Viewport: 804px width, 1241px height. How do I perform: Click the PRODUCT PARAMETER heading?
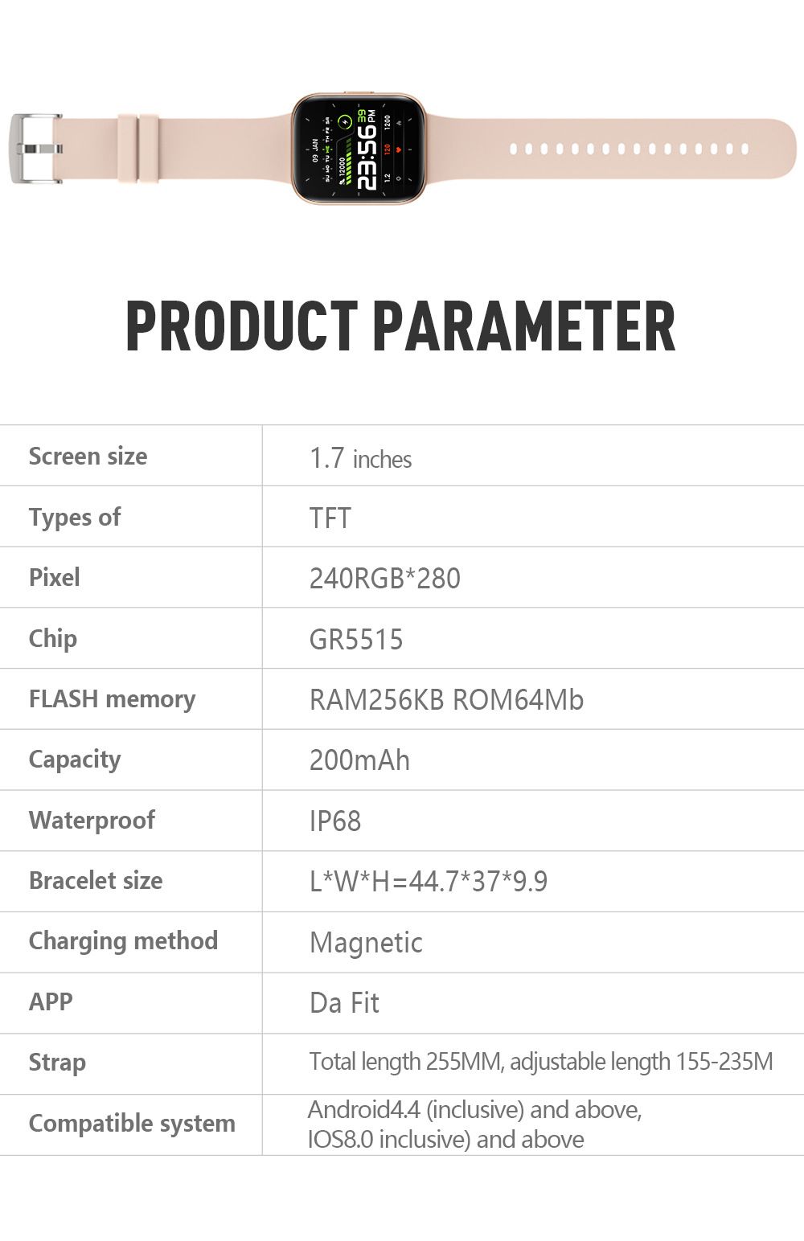pyautogui.click(x=400, y=326)
